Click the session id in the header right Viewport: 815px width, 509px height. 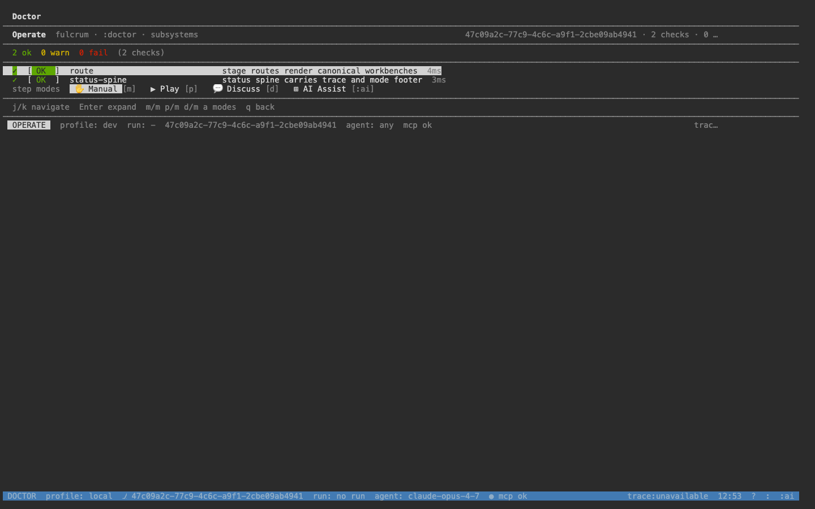click(551, 34)
